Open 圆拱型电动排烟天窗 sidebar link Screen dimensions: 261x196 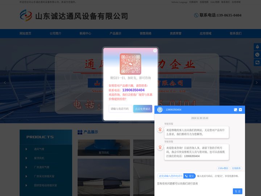45,185
